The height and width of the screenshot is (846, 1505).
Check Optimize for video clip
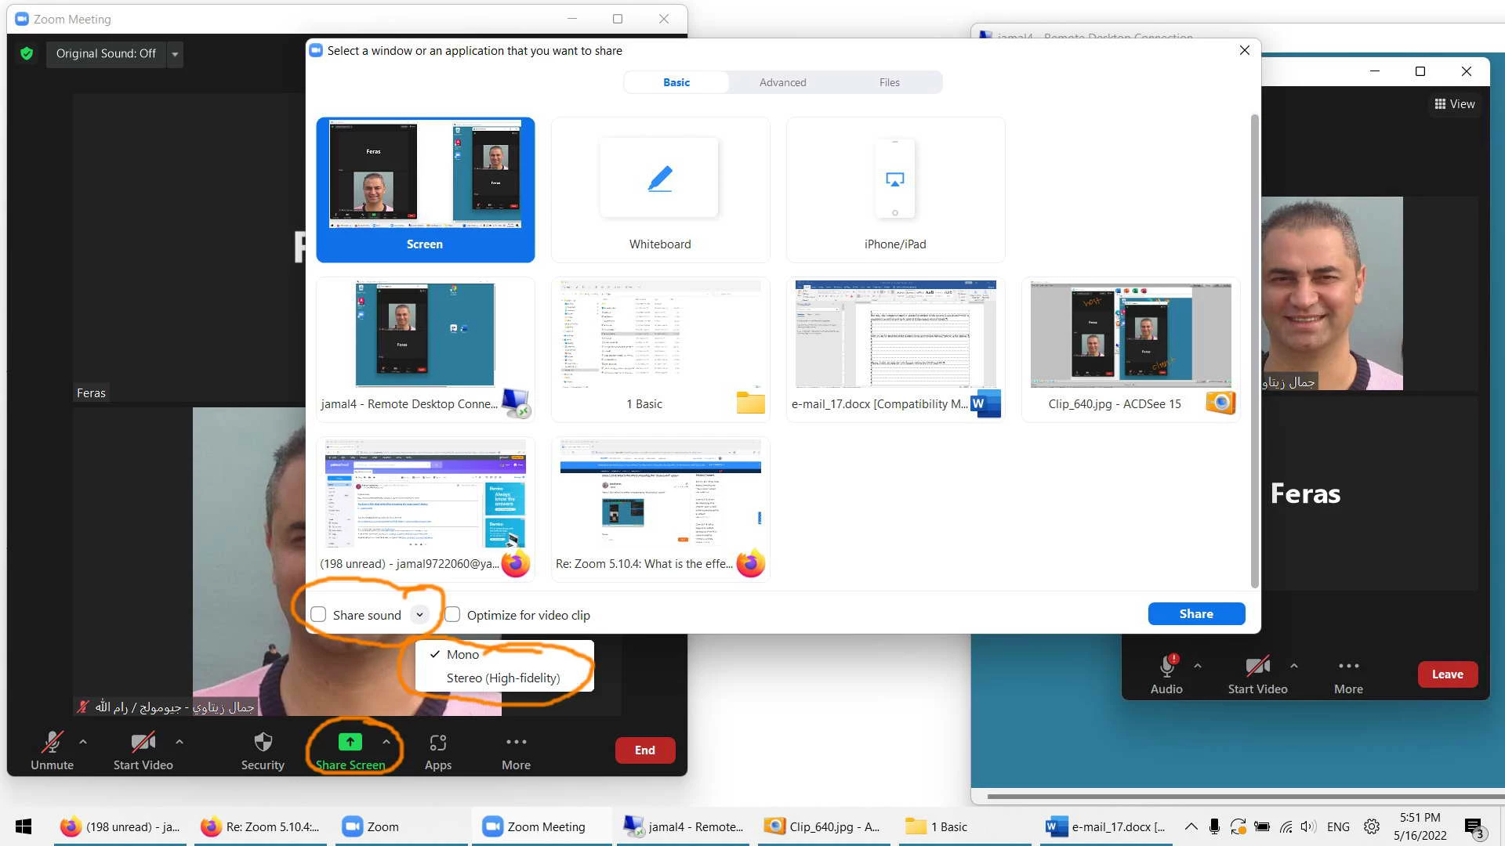[x=452, y=615]
